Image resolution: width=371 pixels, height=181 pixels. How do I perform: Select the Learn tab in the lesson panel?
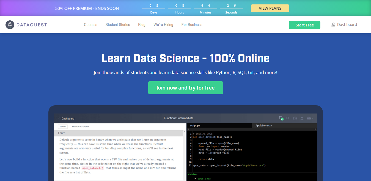(63, 127)
